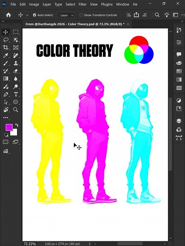Open the Auto-Select Layer dropdown

pos(66,15)
